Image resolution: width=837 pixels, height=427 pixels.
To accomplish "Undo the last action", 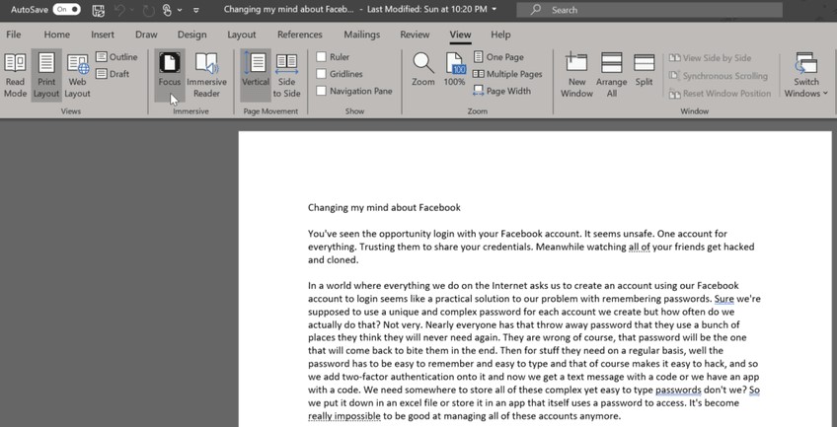I will [x=120, y=10].
